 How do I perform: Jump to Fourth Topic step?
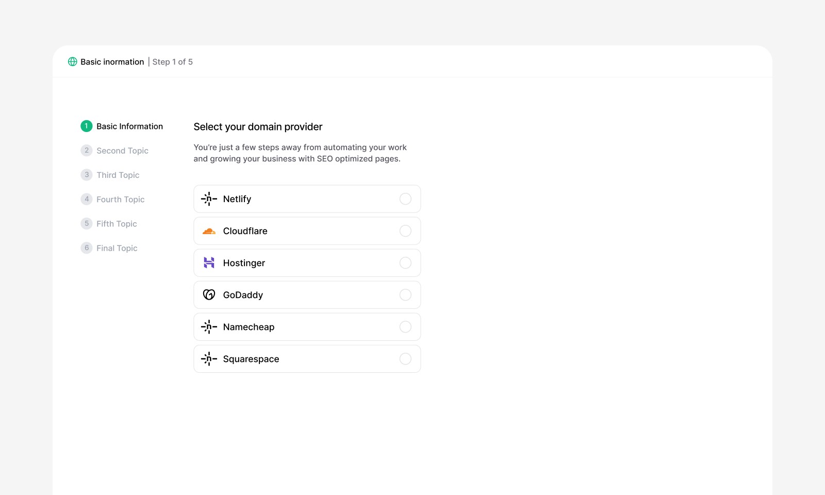point(120,200)
